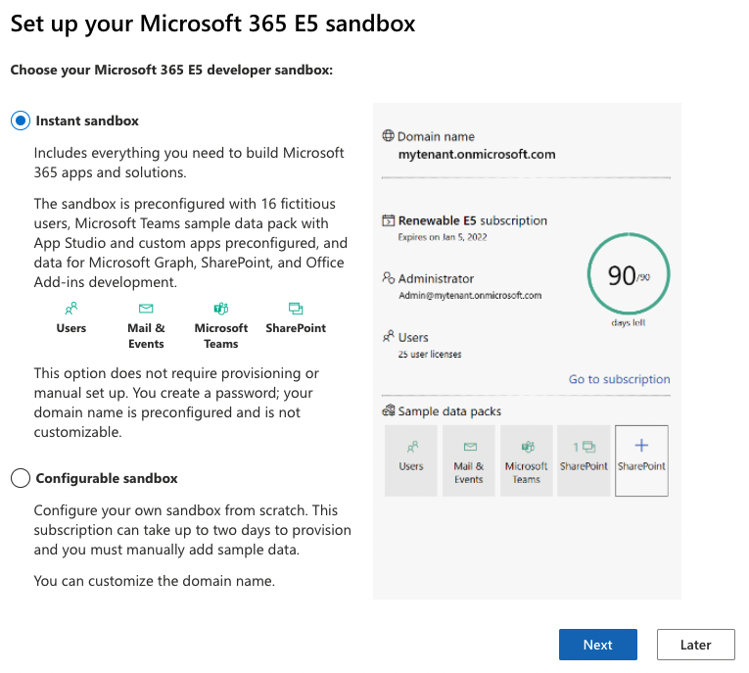Click Microsoft Teams icon under Instant sandbox description
Image resolution: width=749 pixels, height=673 pixels.
tap(221, 308)
